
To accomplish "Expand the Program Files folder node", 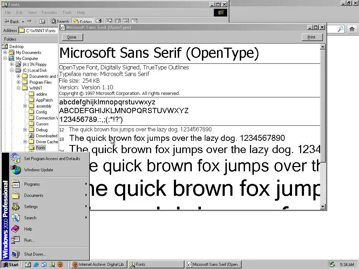I will click(18, 82).
